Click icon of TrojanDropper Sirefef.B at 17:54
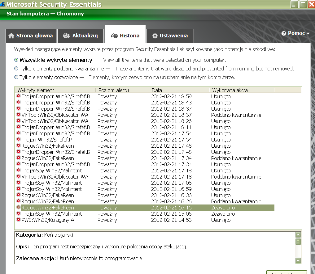This screenshot has width=315, height=274. pyautogui.click(x=19, y=133)
